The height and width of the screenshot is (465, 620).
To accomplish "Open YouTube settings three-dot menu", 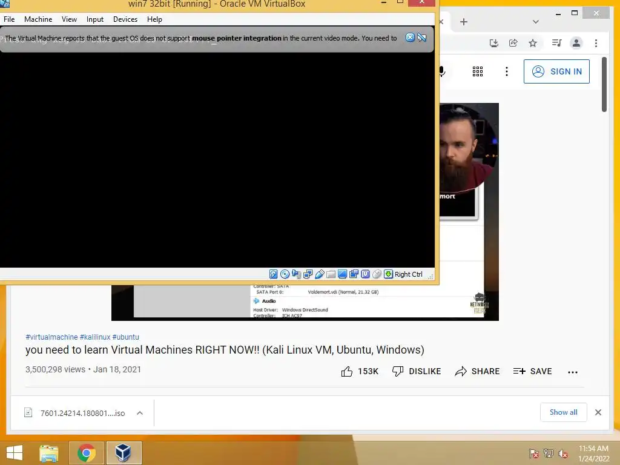I will 507,71.
